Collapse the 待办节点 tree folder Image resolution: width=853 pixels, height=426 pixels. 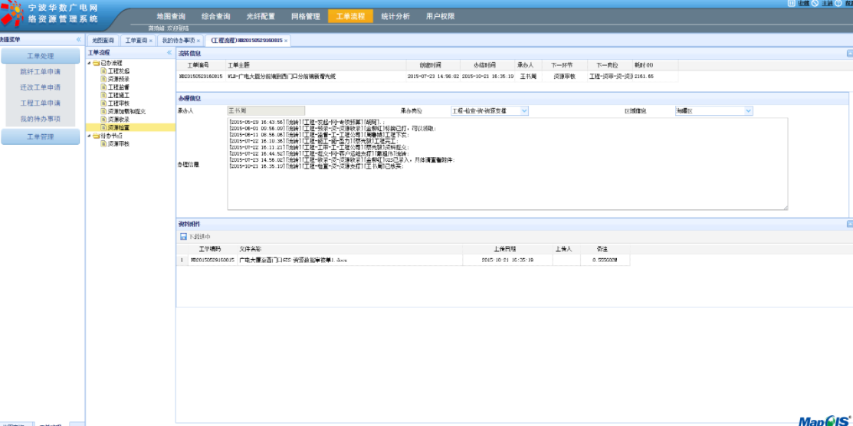89,136
